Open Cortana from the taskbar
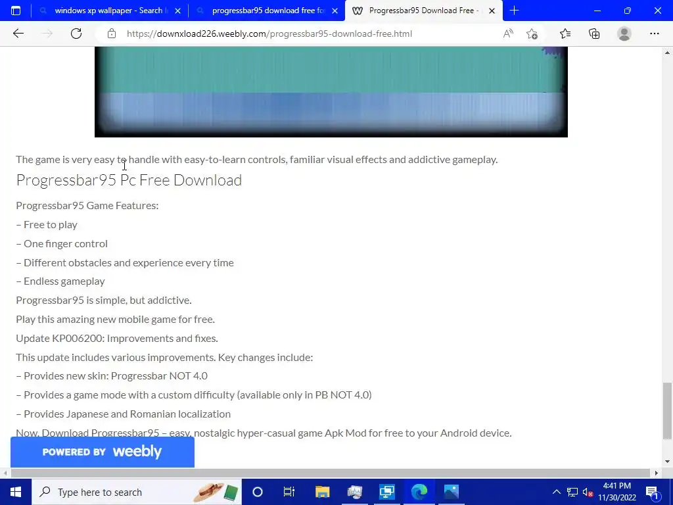This screenshot has height=505, width=673. coord(258,492)
